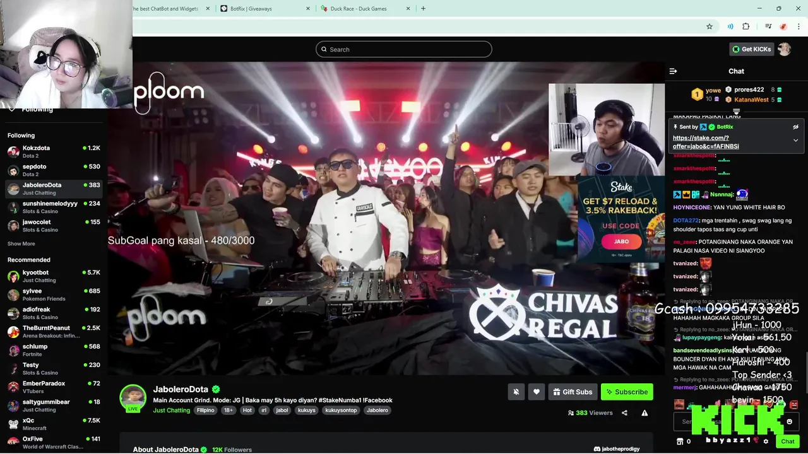Screen dimensions: 808x454
Task: Click HOYNICEONE username in chat
Action: [x=692, y=207]
